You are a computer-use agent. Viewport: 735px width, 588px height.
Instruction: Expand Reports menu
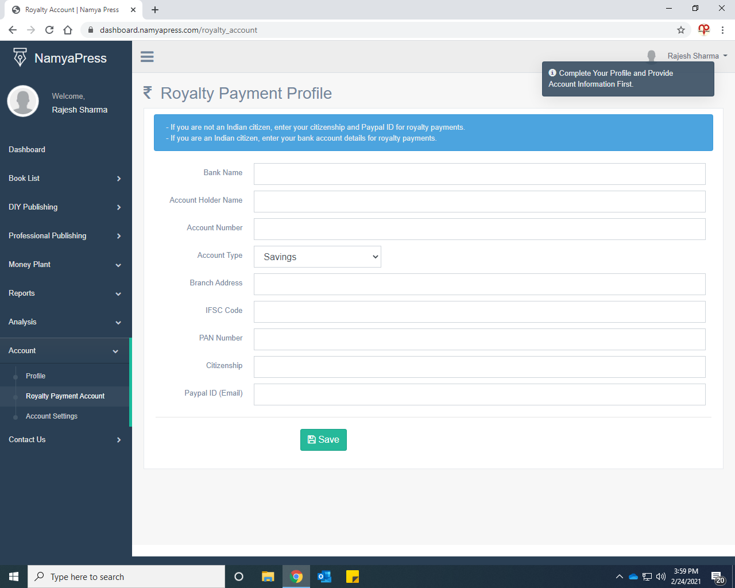pyautogui.click(x=65, y=293)
